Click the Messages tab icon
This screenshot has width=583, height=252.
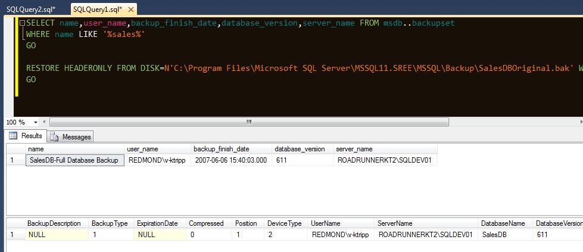pos(55,136)
